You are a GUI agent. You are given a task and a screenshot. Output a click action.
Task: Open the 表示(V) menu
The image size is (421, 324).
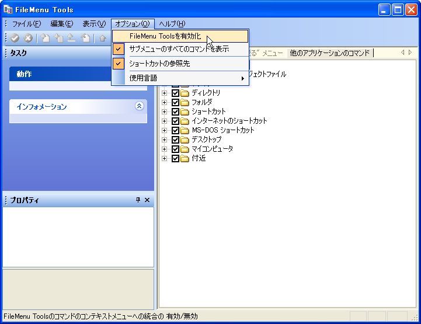94,24
